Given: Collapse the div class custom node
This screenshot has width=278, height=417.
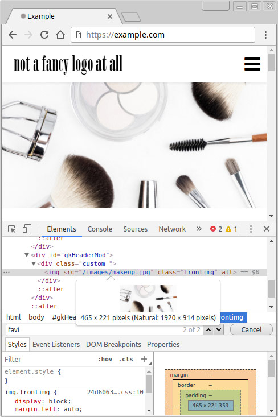Looking at the screenshot, I should (x=34, y=263).
